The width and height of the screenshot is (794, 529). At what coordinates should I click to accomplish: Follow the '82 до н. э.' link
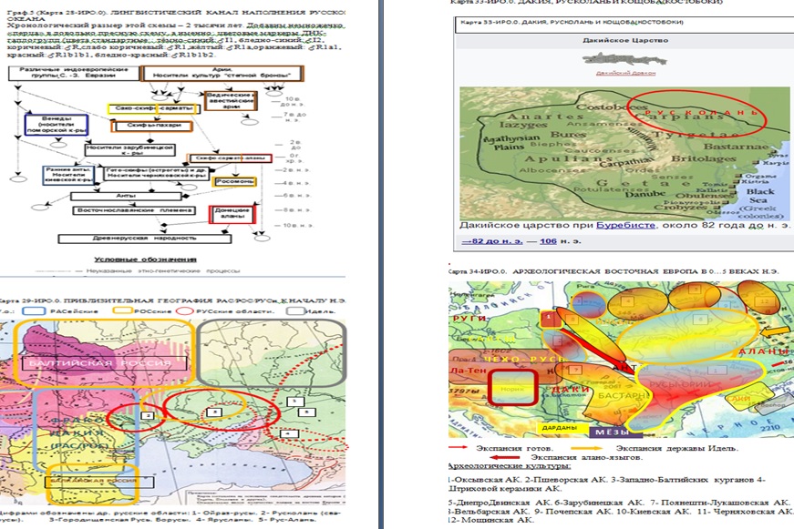pos(492,241)
